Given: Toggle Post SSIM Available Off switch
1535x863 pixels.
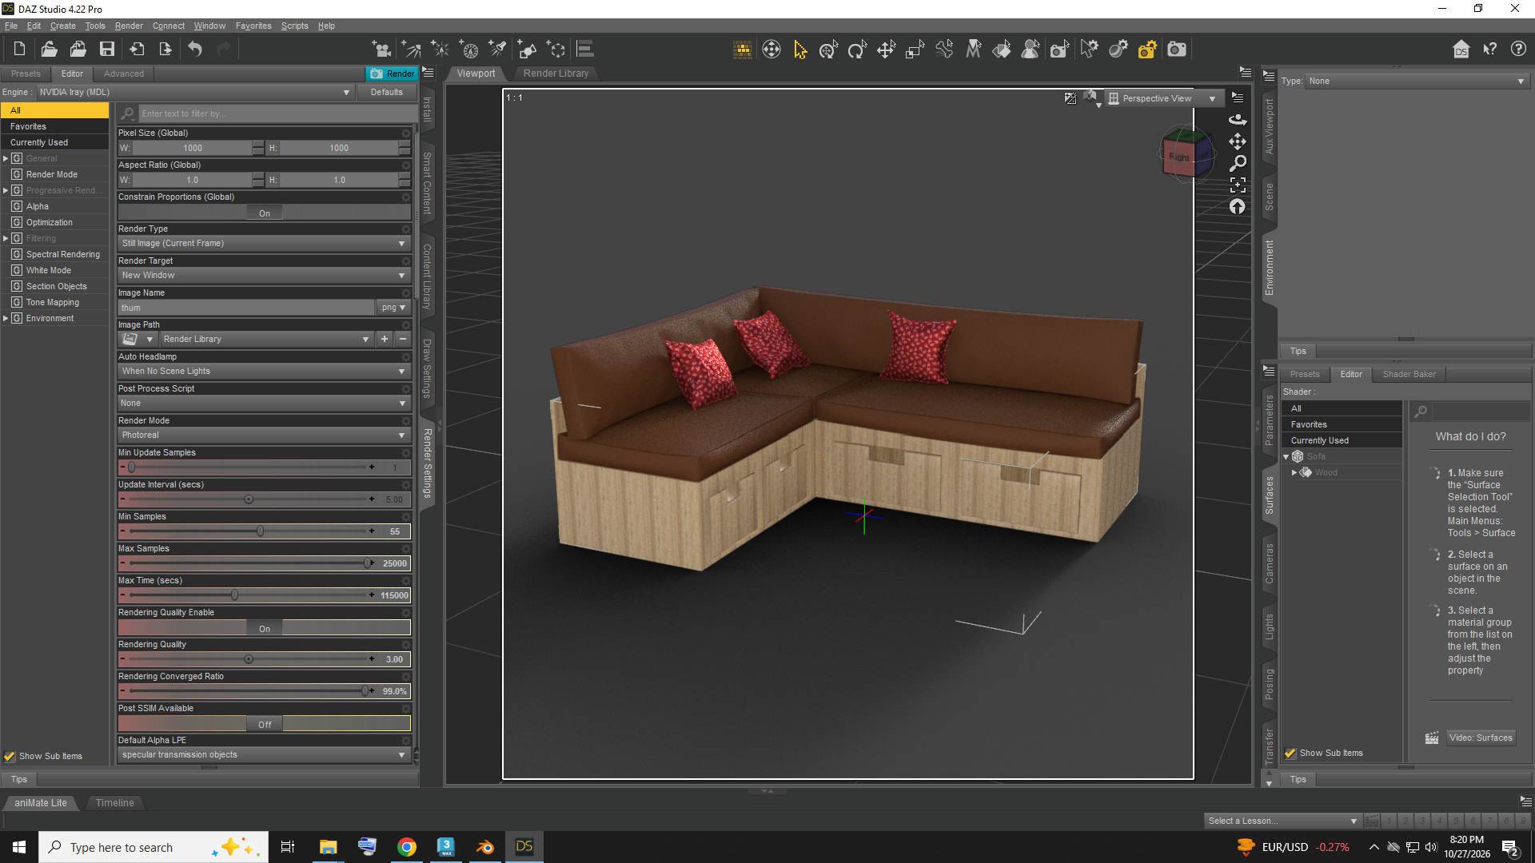Looking at the screenshot, I should (x=265, y=725).
